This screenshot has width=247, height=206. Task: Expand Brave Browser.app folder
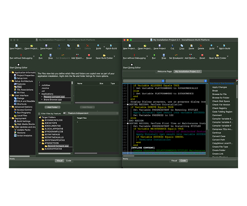pos(42,100)
